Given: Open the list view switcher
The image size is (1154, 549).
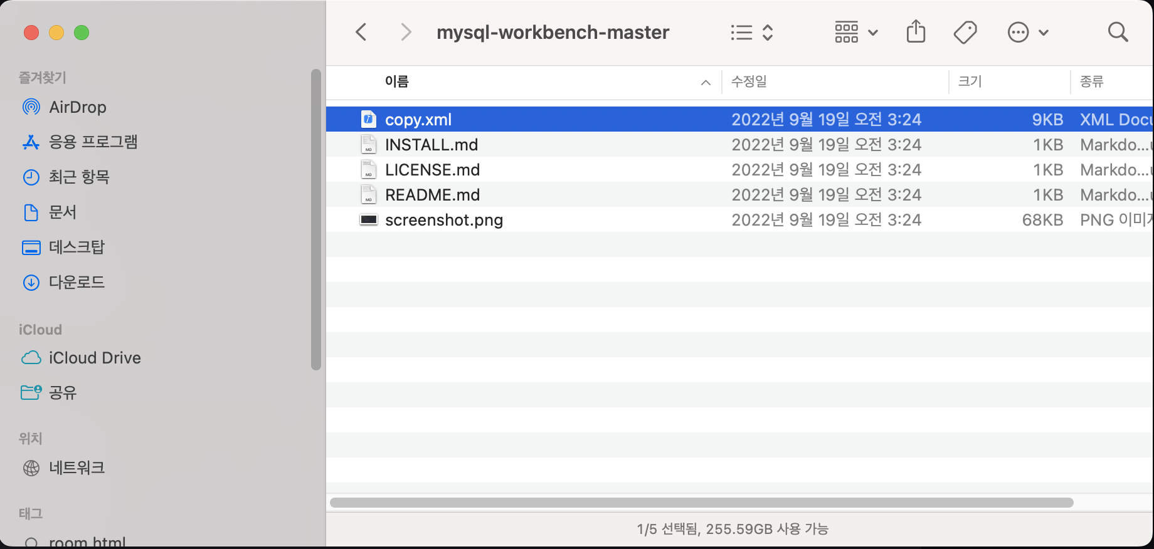Looking at the screenshot, I should pos(752,33).
